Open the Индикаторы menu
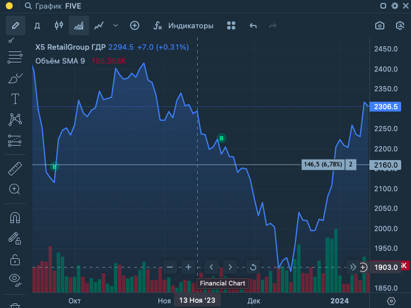The height and width of the screenshot is (308, 411). [183, 25]
